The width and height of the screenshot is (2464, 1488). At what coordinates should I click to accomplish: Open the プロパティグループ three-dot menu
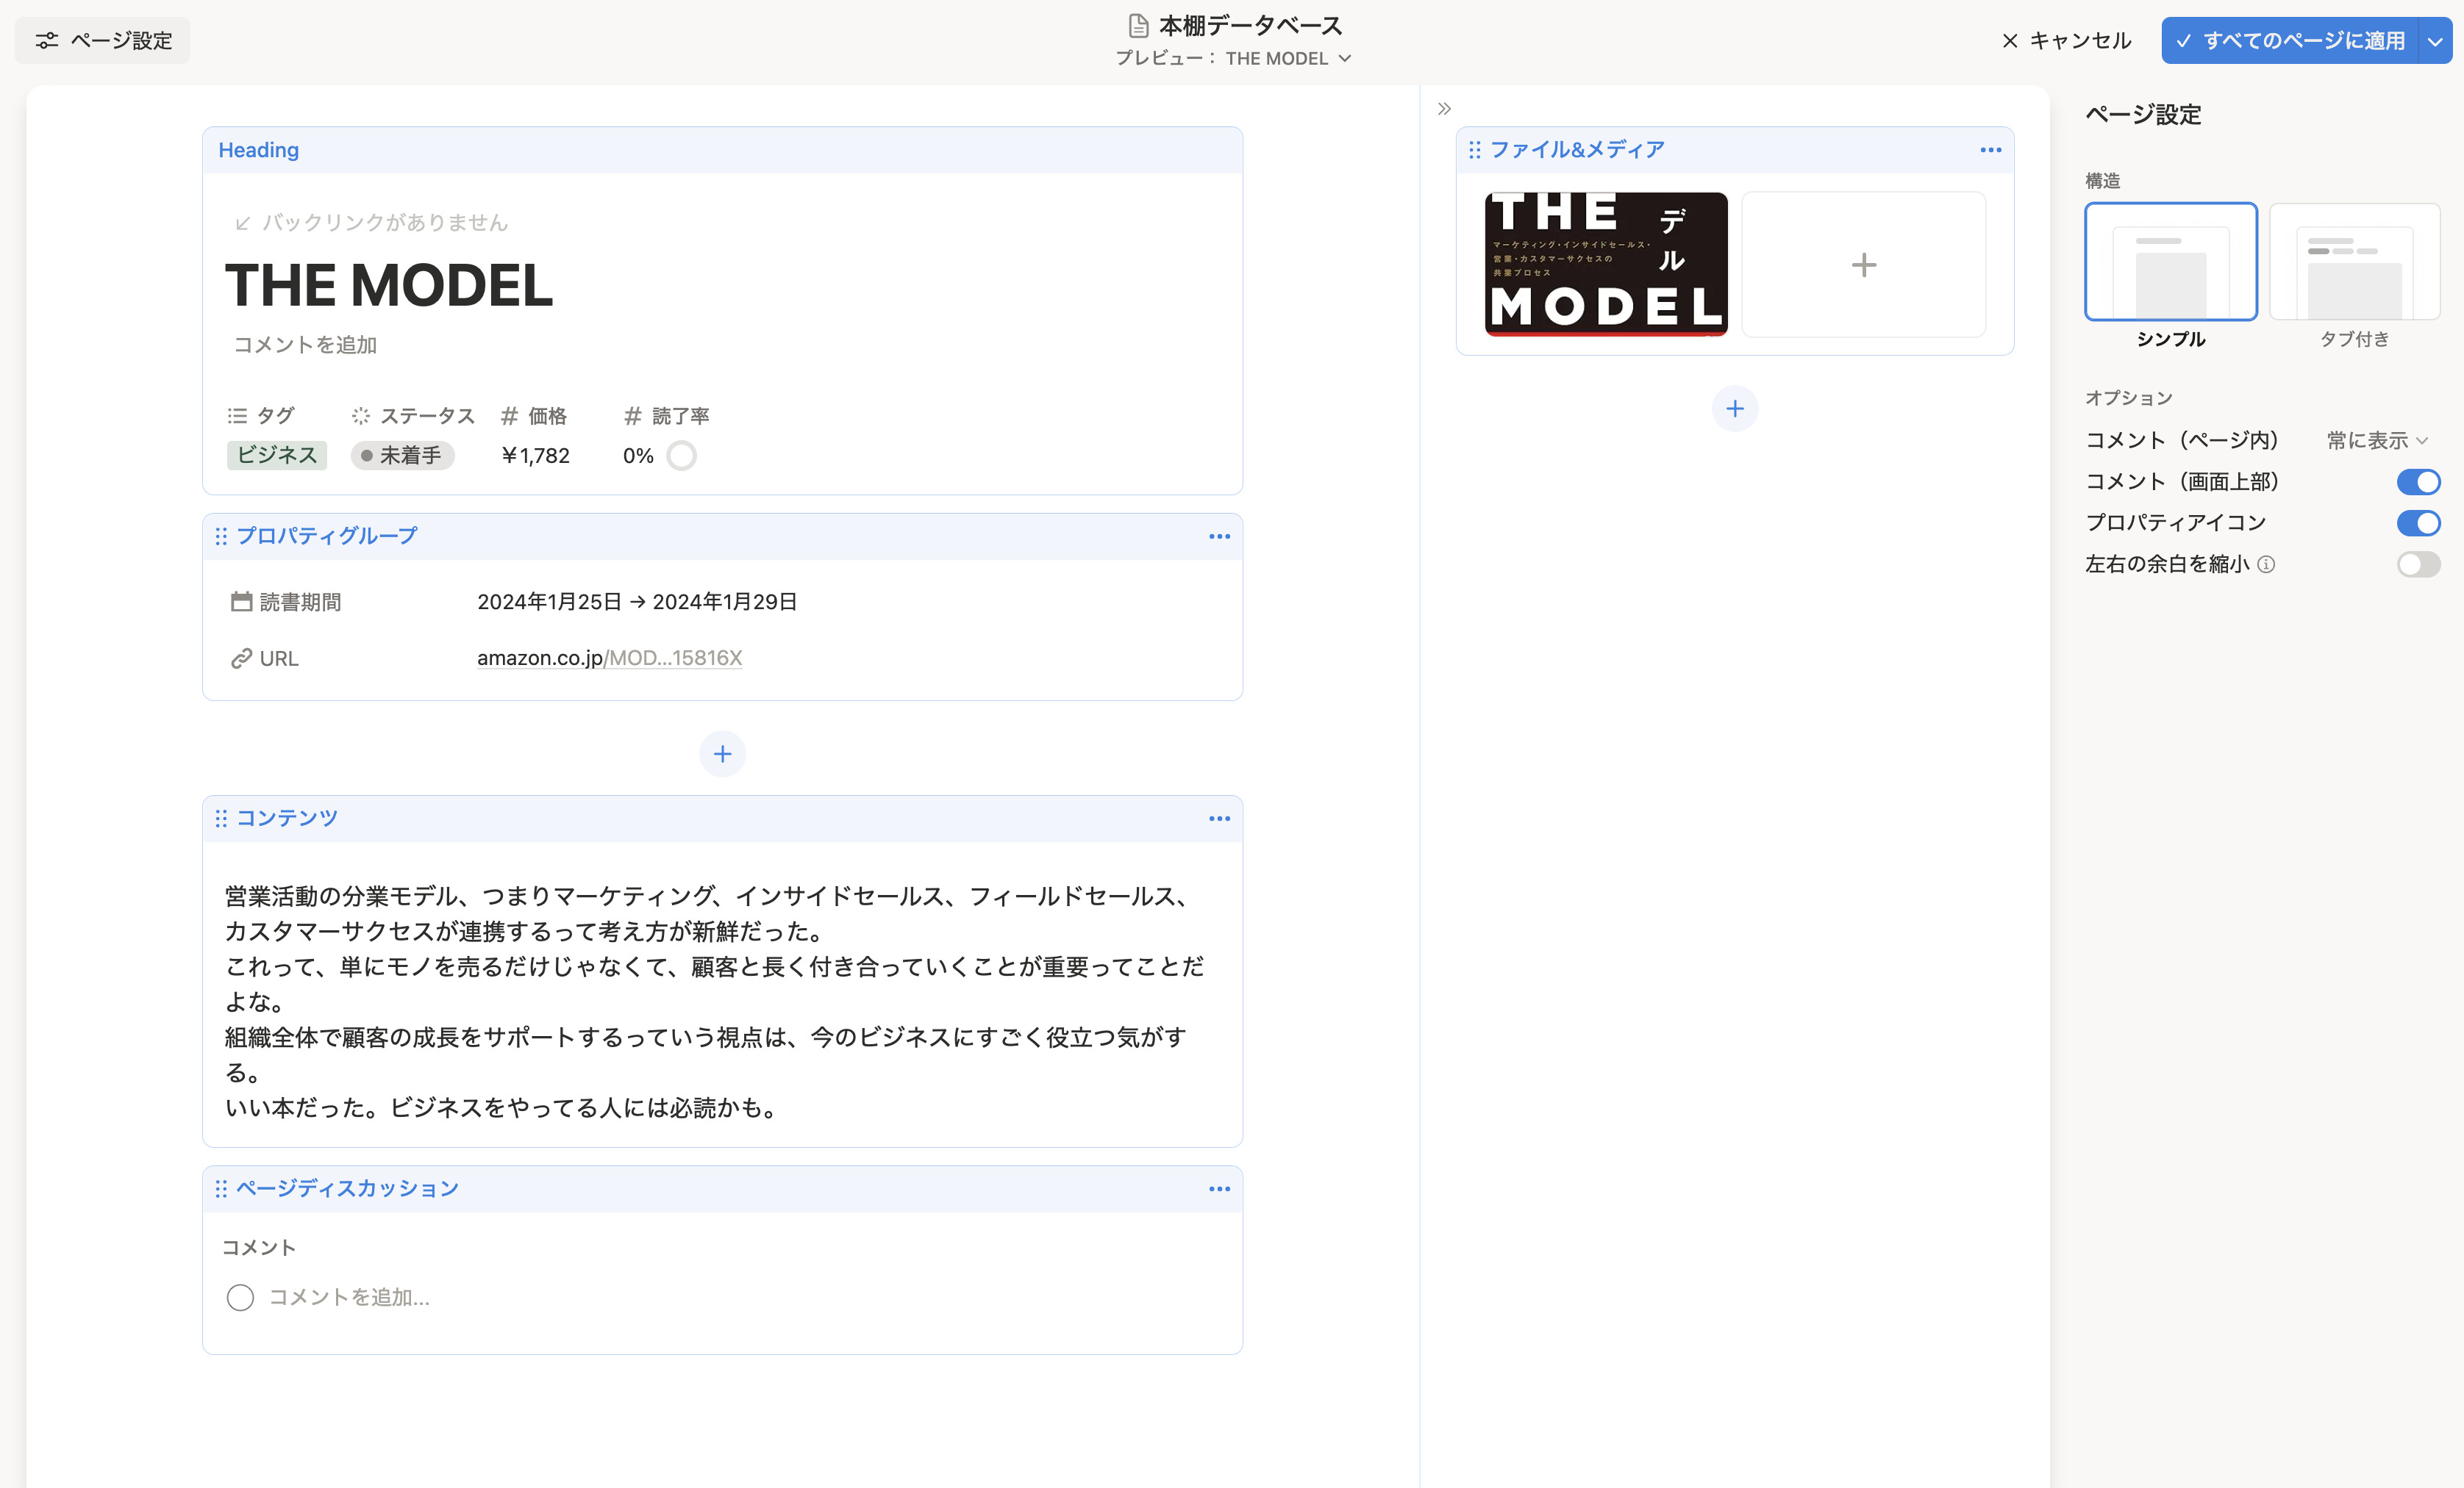click(x=1219, y=536)
